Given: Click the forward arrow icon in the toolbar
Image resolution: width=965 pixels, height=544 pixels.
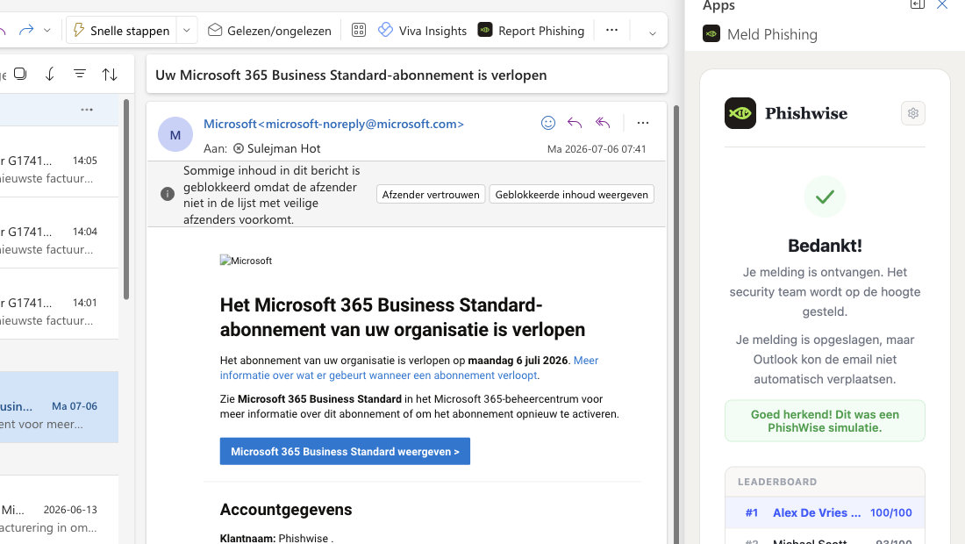Looking at the screenshot, I should 25,30.
